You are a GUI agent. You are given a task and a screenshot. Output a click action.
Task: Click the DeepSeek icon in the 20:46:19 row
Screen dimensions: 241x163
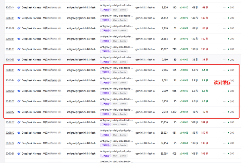click(19, 28)
